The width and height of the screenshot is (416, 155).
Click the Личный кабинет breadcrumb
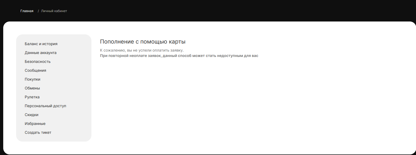click(54, 11)
